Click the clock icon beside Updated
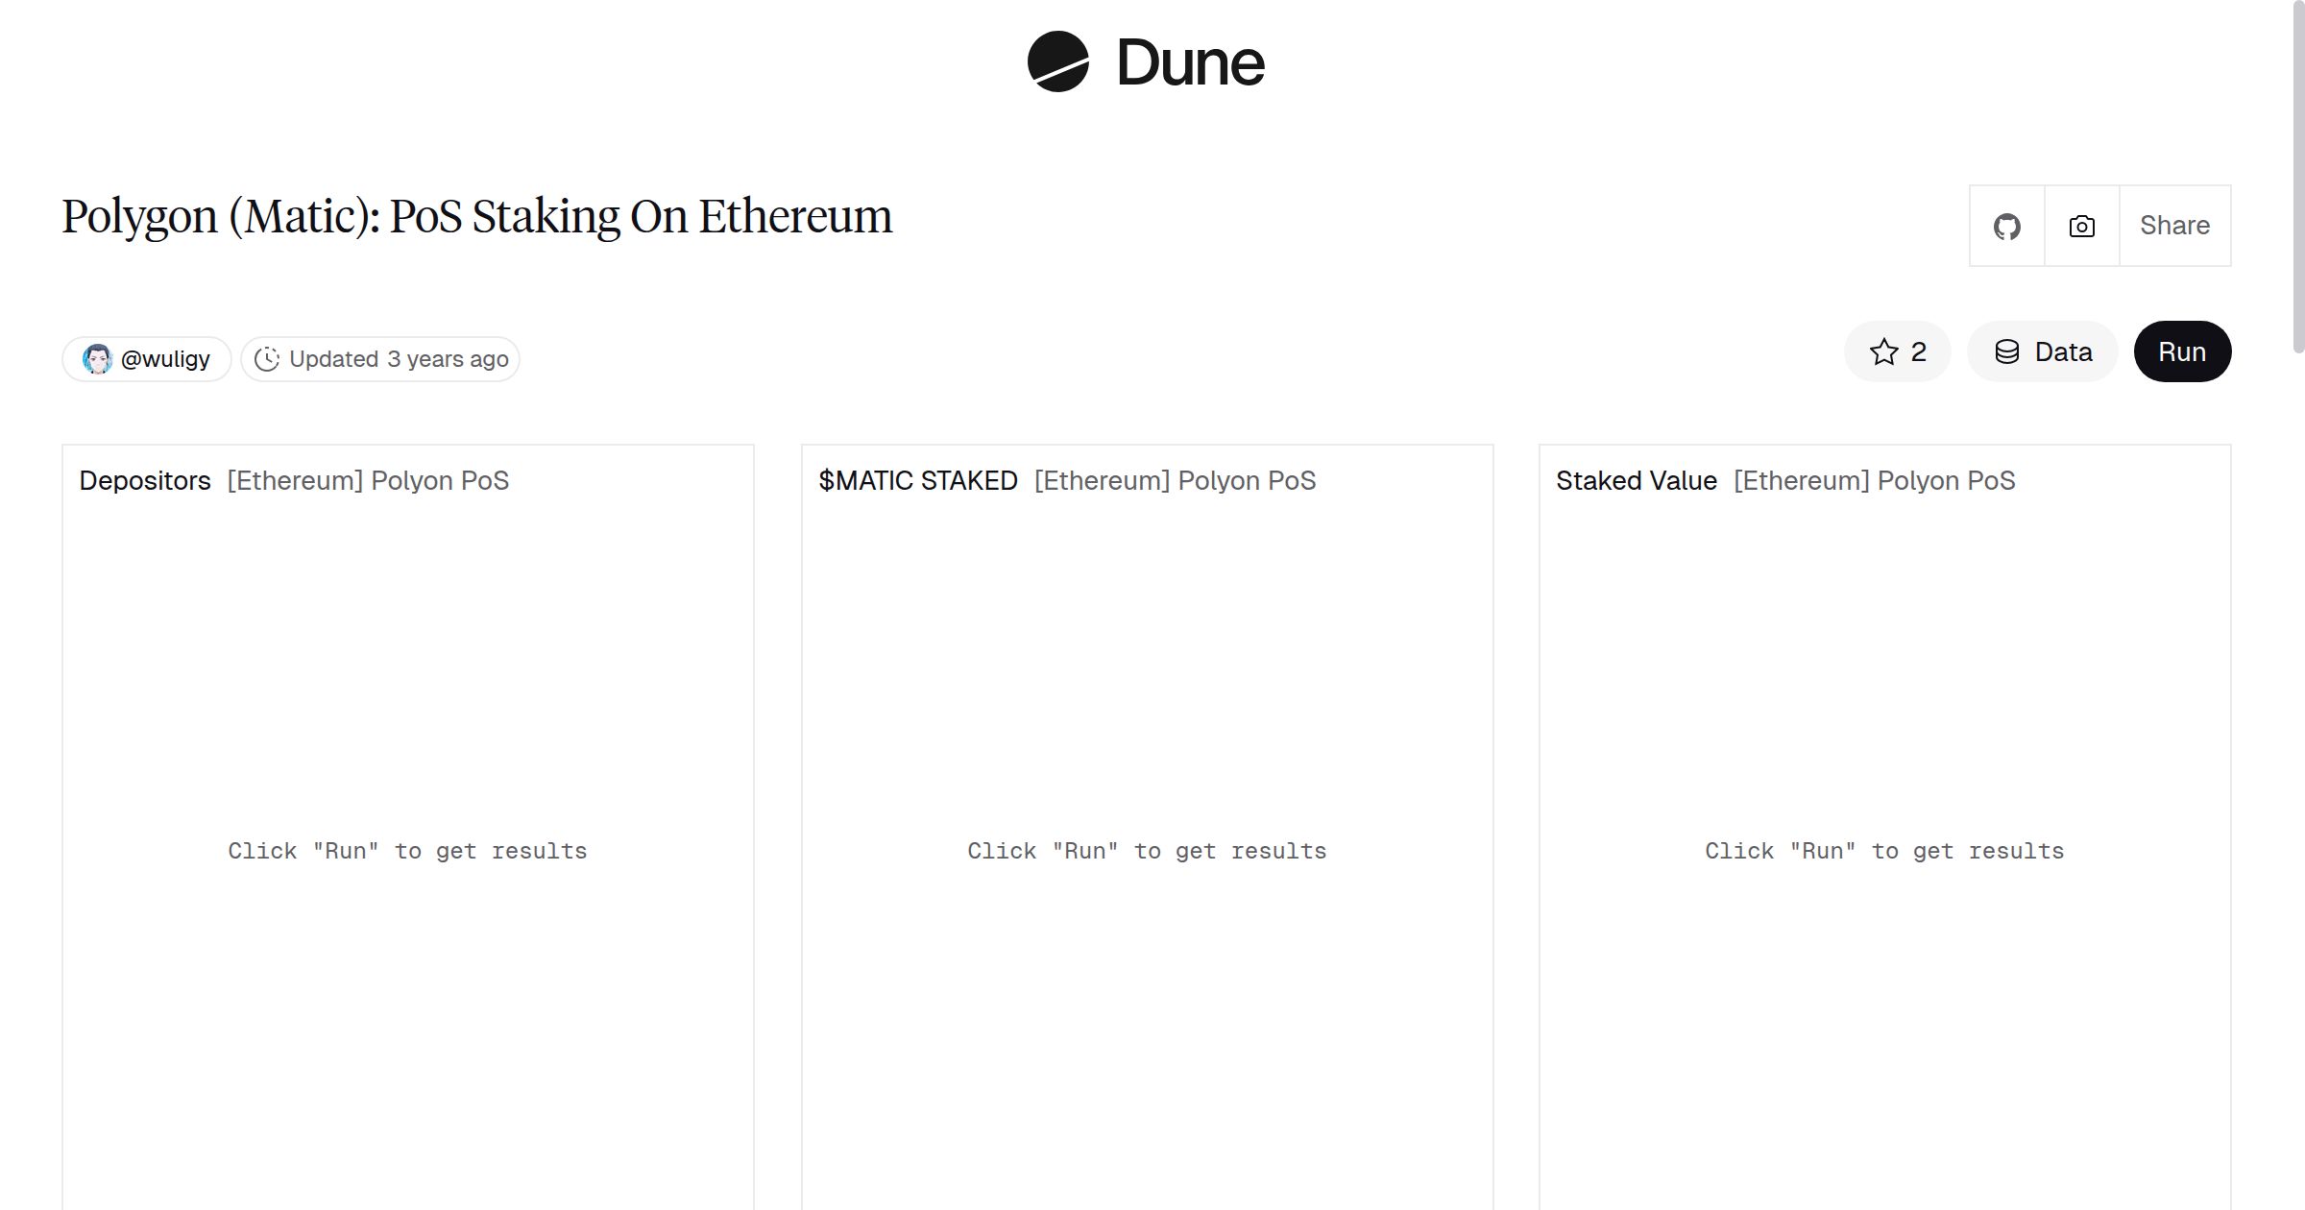Screen dimensions: 2305x1210 click(269, 358)
